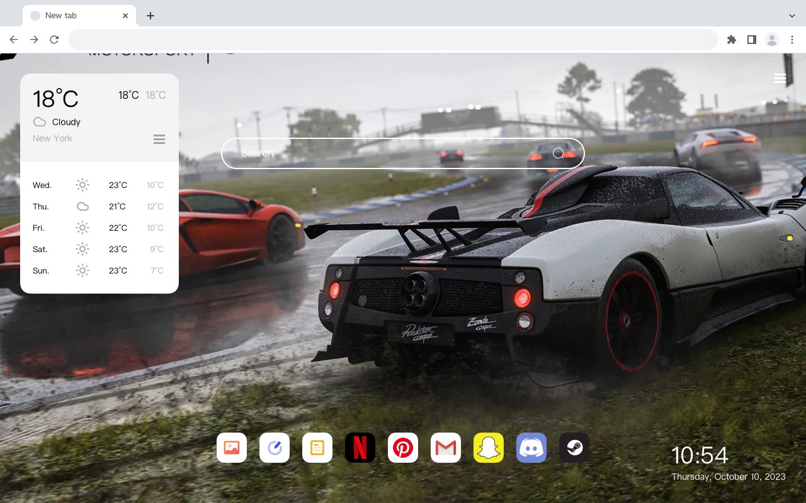Go forward in the browser
Screen dimensions: 806x503
pyautogui.click(x=34, y=40)
